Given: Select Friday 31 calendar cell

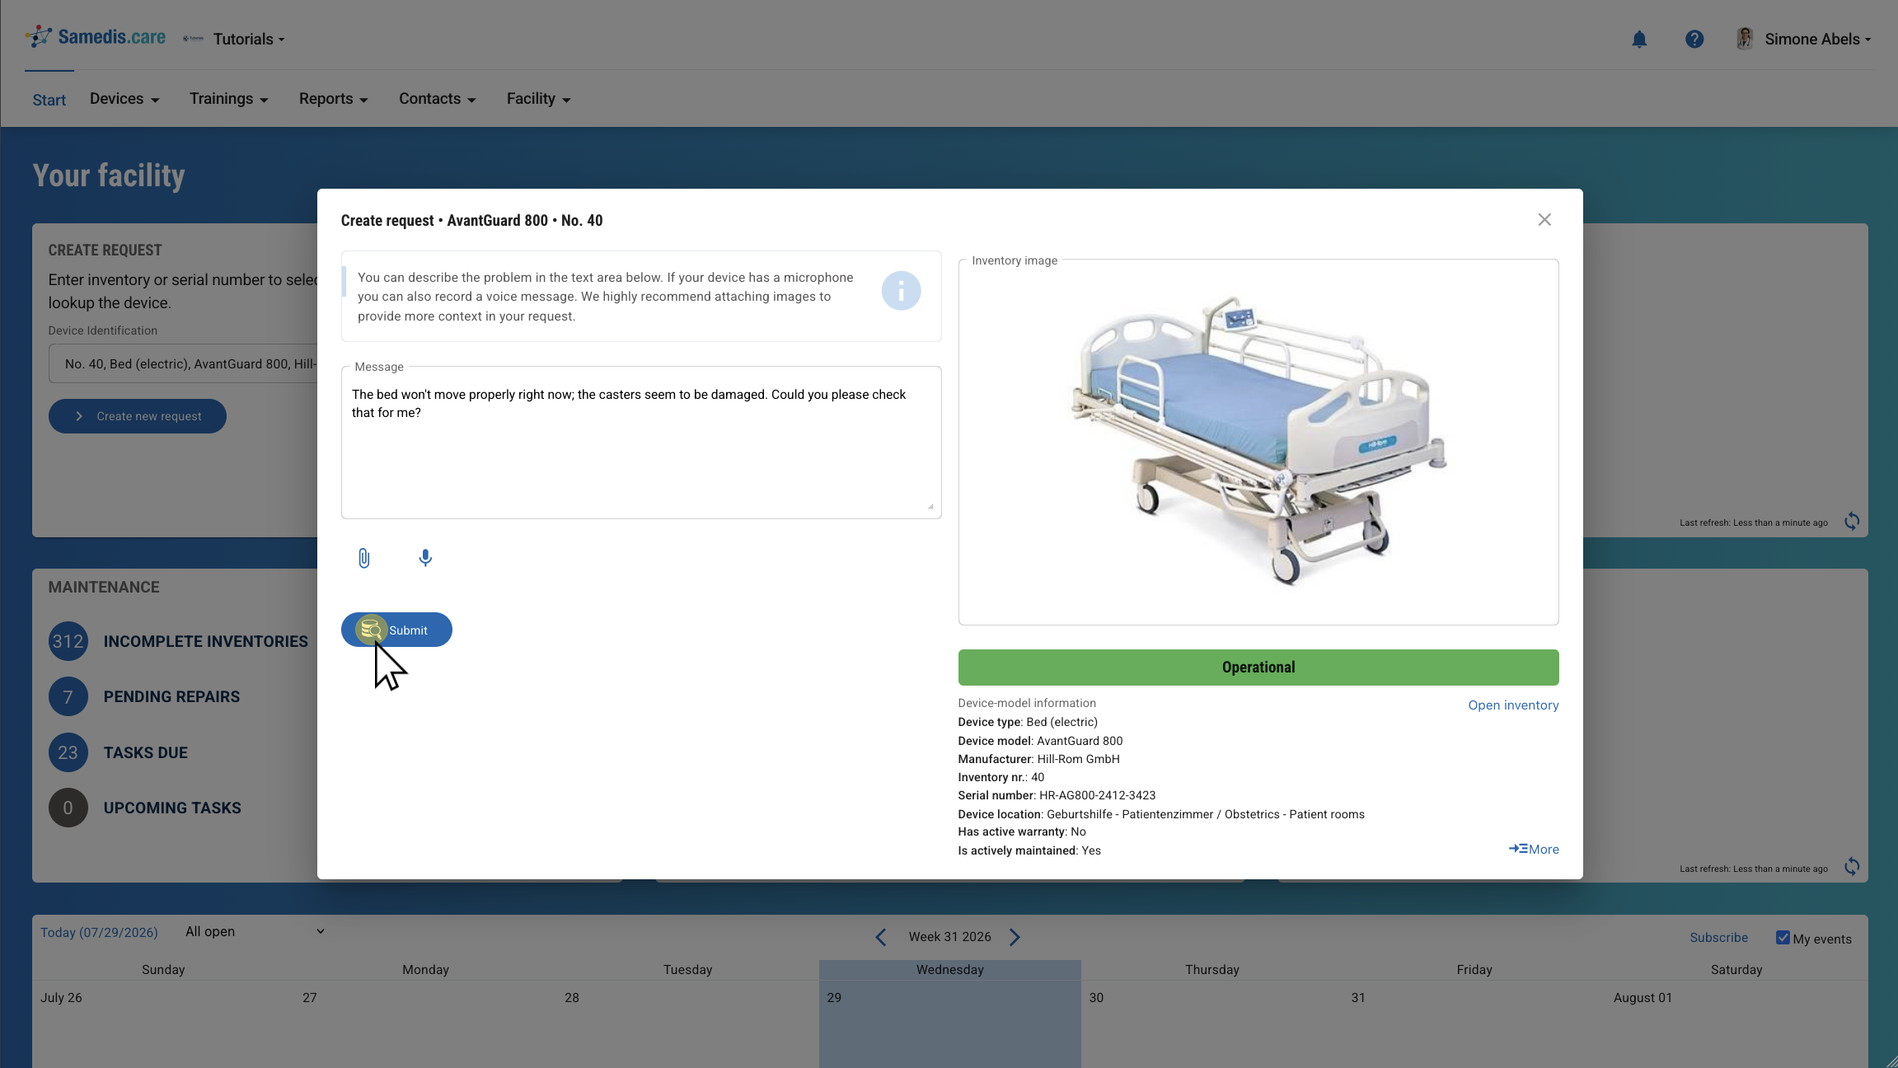Looking at the screenshot, I should coord(1474,1024).
